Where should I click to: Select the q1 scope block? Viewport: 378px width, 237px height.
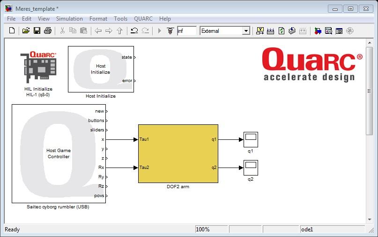[251, 139]
